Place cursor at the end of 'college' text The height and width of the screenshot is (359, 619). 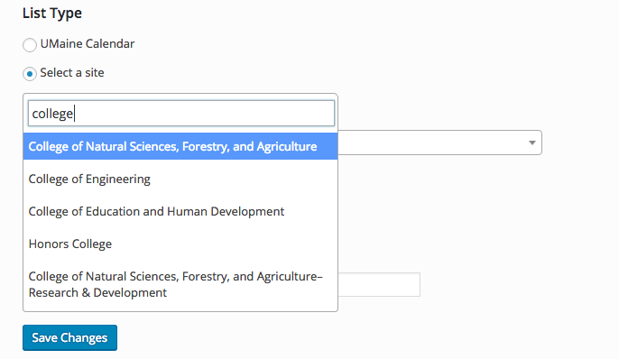(74, 114)
